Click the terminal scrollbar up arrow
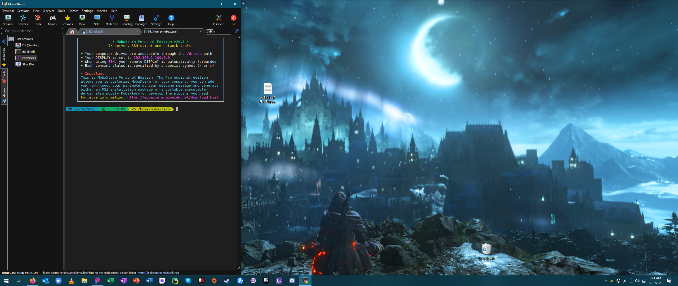Screen dimensions: 678x286 239,37
